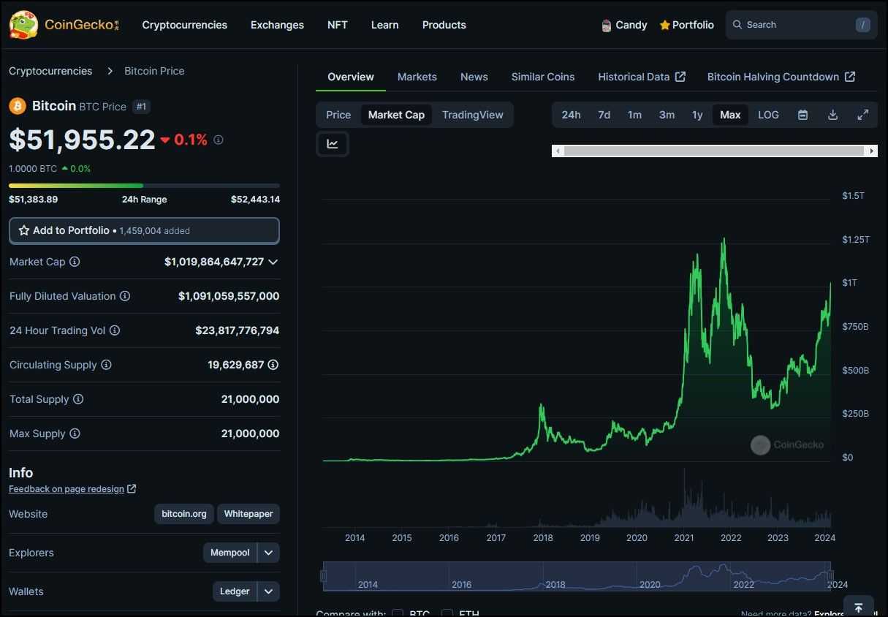The height and width of the screenshot is (617, 888).
Task: Select the 3m time range
Action: [667, 115]
